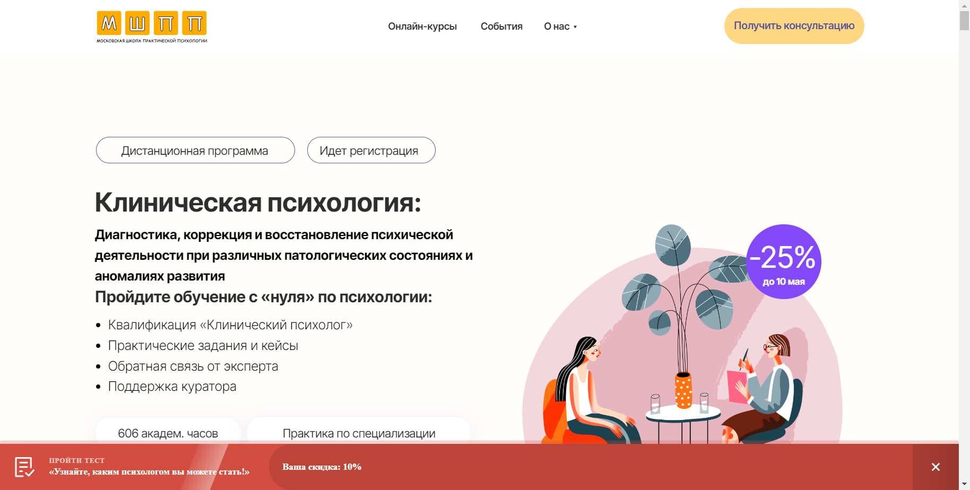The height and width of the screenshot is (490, 970).
Task: Click the «Пройти тест» link
Action: 76,460
